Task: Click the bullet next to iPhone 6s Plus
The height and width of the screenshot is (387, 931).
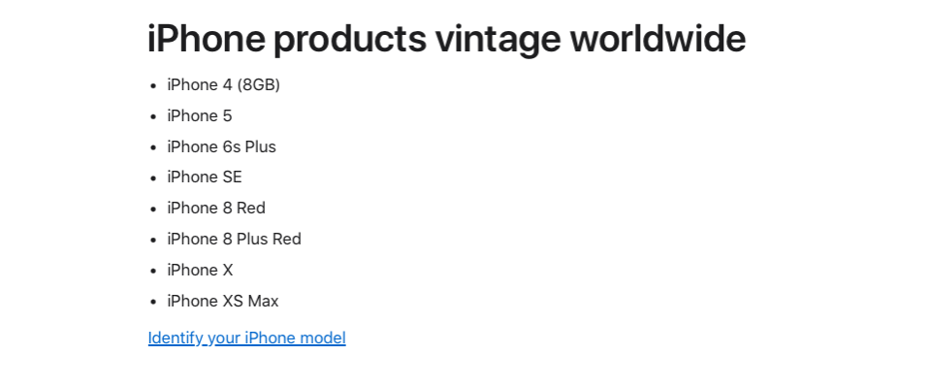Action: click(x=154, y=147)
